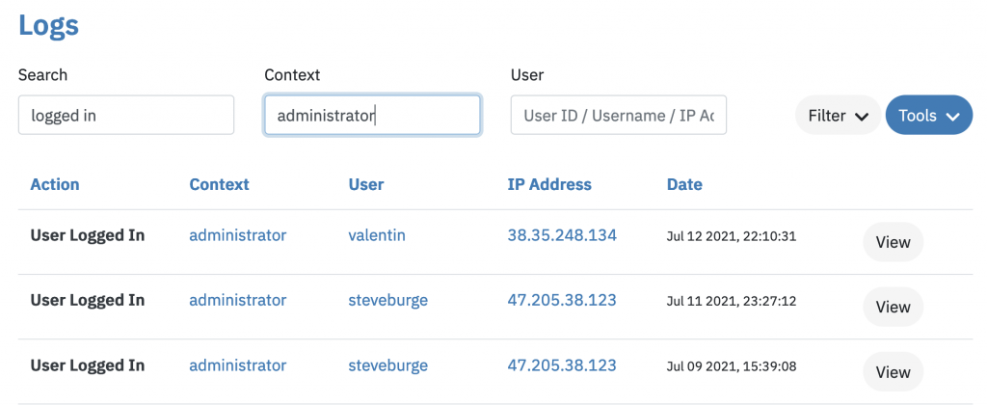987x405 pixels.
Task: View the Jul 09 2021 log entry
Action: [893, 372]
